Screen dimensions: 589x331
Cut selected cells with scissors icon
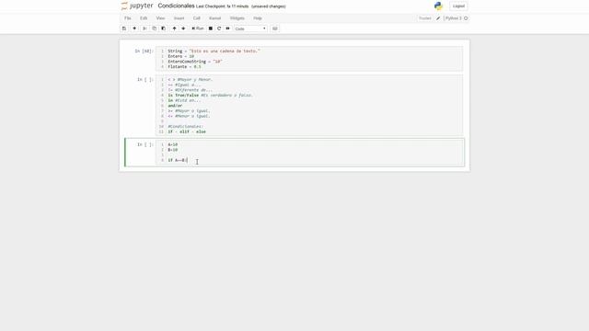pyautogui.click(x=144, y=29)
